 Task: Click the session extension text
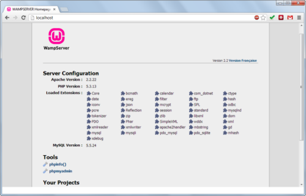click(166, 110)
